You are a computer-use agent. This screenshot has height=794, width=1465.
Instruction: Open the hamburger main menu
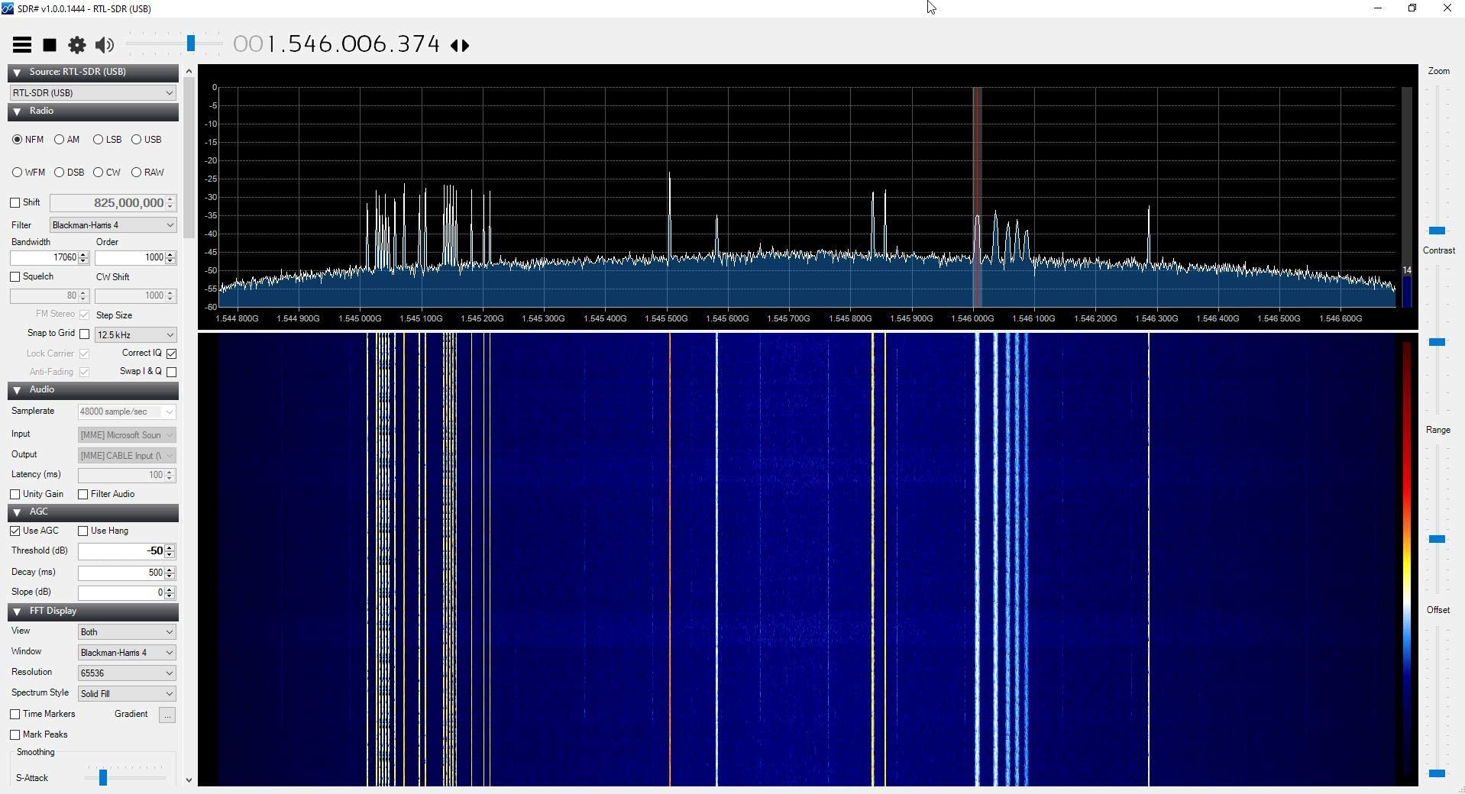click(x=22, y=45)
